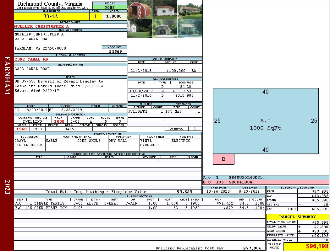330x251 pixels.
Task: Click mailing city line FARNHAM, VA 22460-0000
Action: coord(40,48)
